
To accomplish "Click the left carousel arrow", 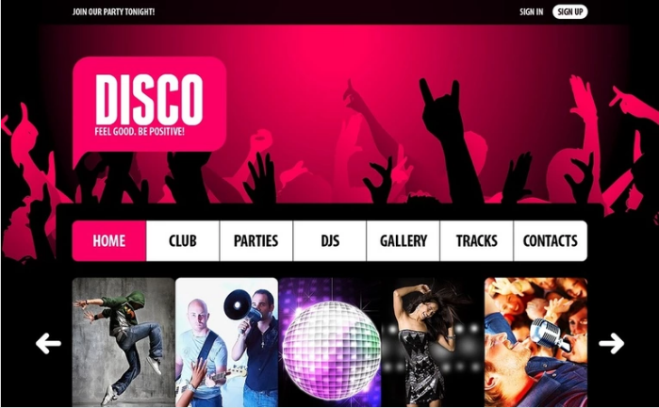I will 48,343.
